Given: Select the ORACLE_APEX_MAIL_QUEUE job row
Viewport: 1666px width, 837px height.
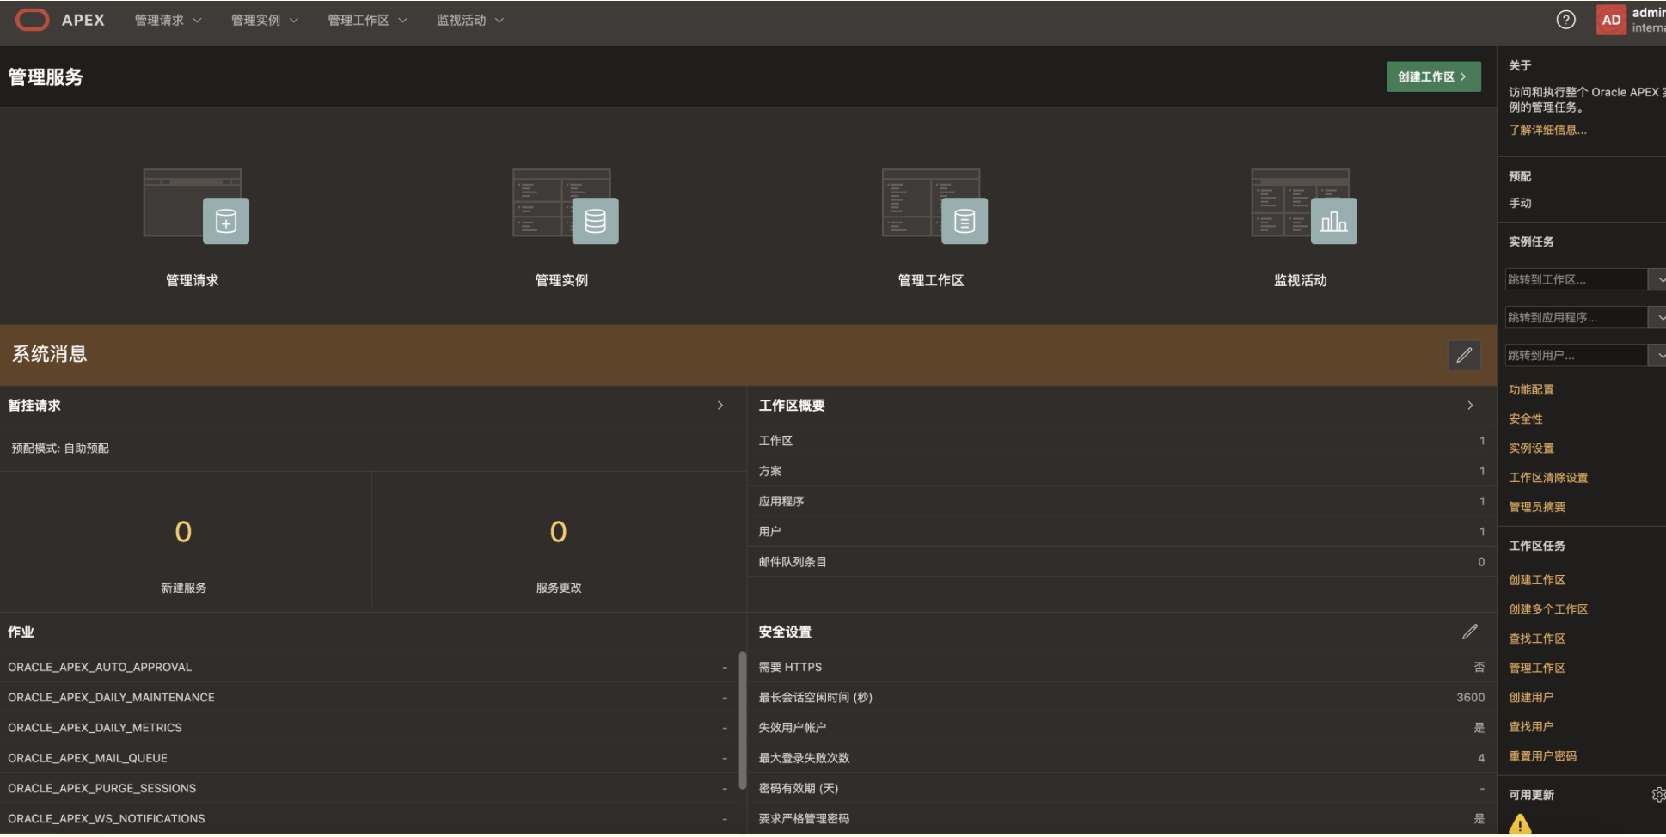Looking at the screenshot, I should click(x=369, y=758).
